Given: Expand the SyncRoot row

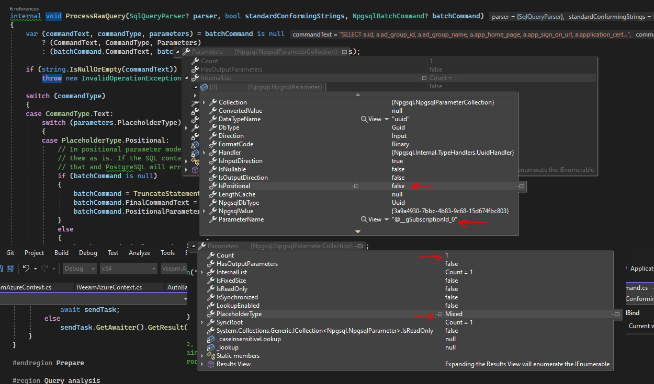Looking at the screenshot, I should 202,322.
